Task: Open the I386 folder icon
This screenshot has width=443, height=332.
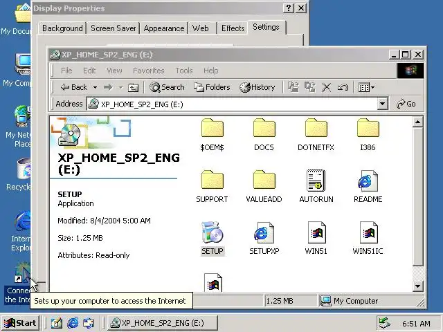Action: tap(368, 128)
